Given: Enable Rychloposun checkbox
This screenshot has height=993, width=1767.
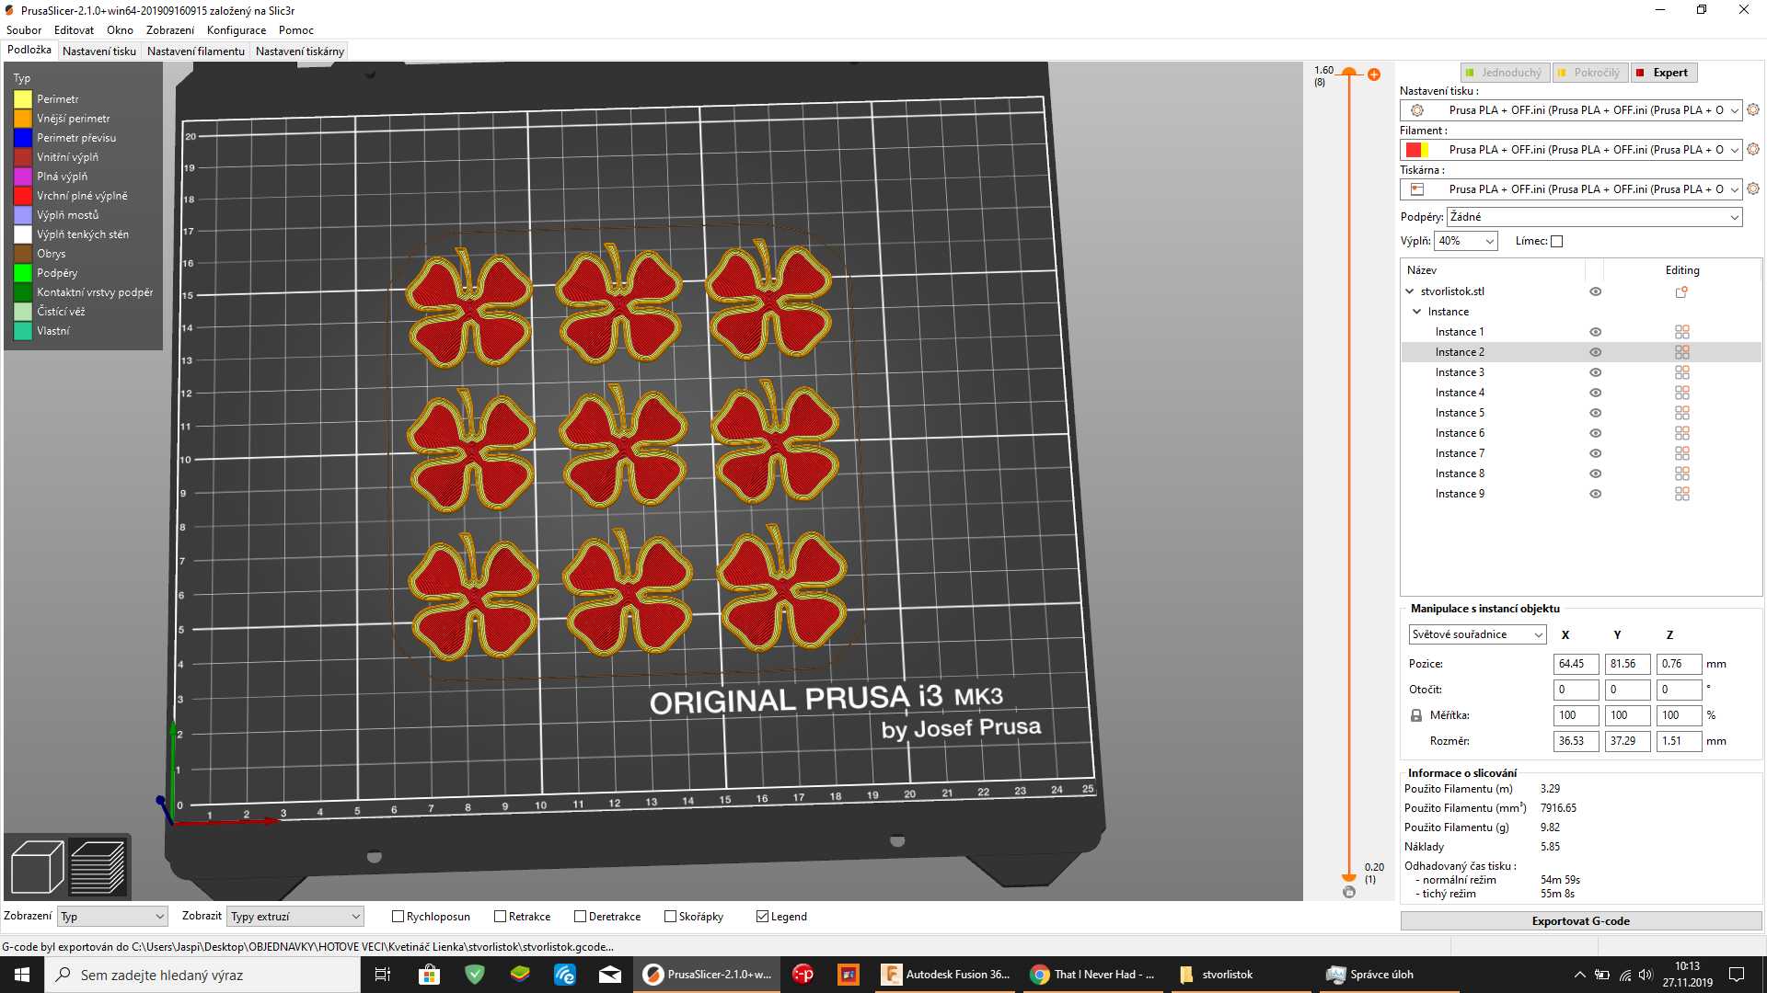Looking at the screenshot, I should tap(398, 917).
